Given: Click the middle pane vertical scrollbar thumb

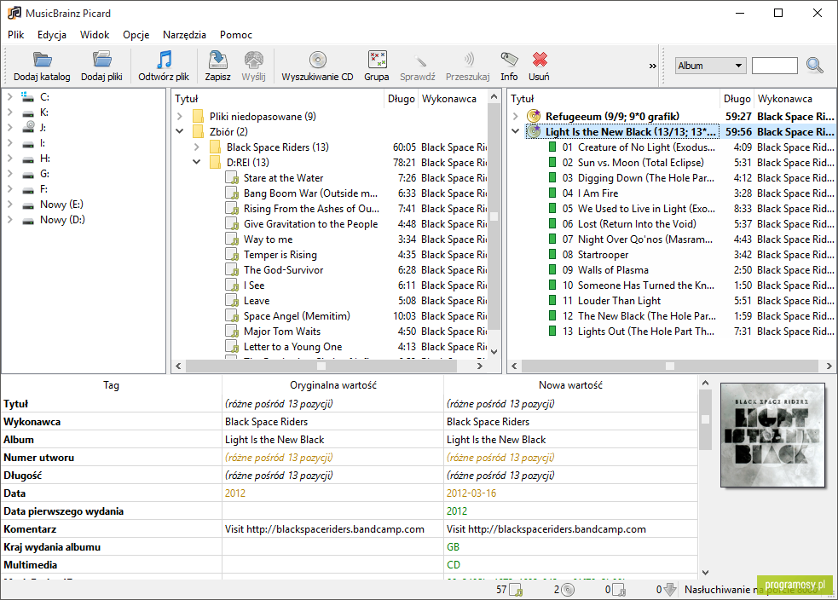Looking at the screenshot, I should (x=494, y=216).
